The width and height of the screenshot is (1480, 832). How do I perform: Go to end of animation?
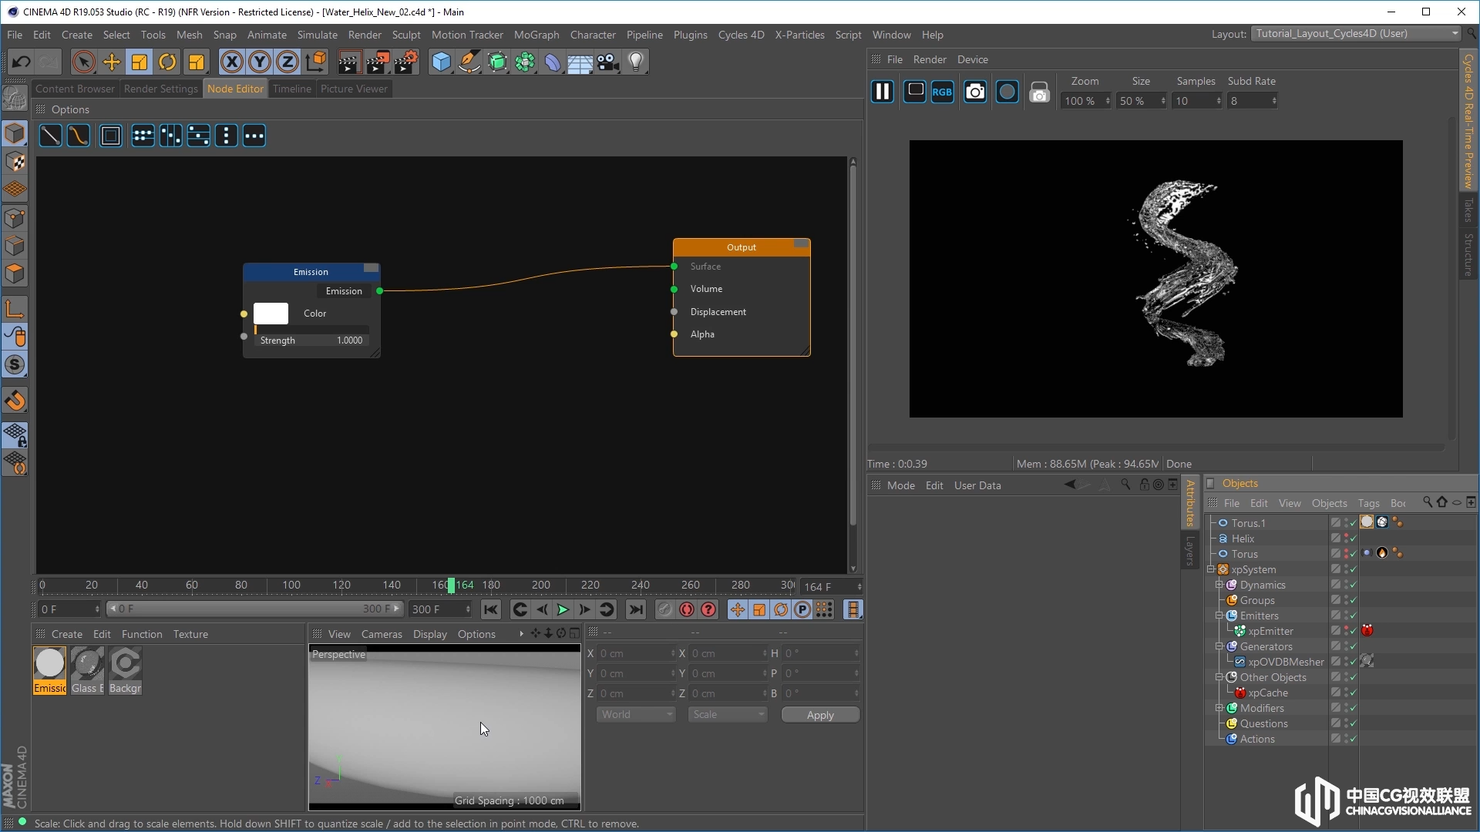(x=636, y=609)
